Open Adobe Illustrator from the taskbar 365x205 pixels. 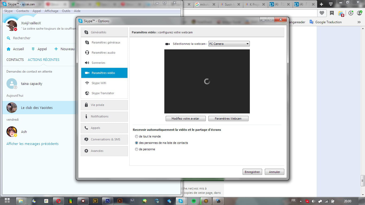click(120, 201)
